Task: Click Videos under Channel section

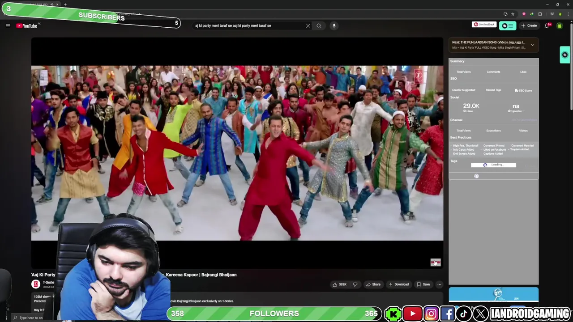Action: 523,131
